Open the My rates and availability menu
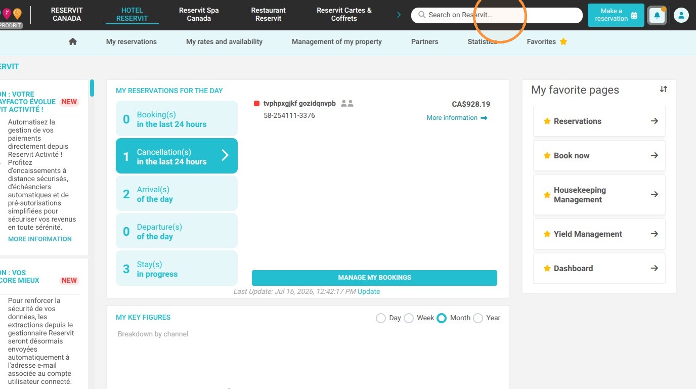 224,42
